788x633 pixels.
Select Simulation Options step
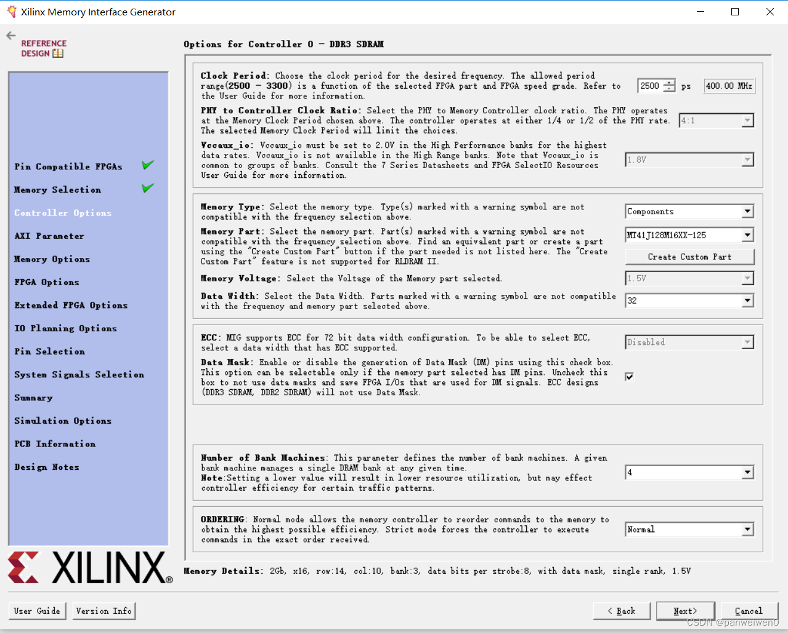(x=63, y=421)
